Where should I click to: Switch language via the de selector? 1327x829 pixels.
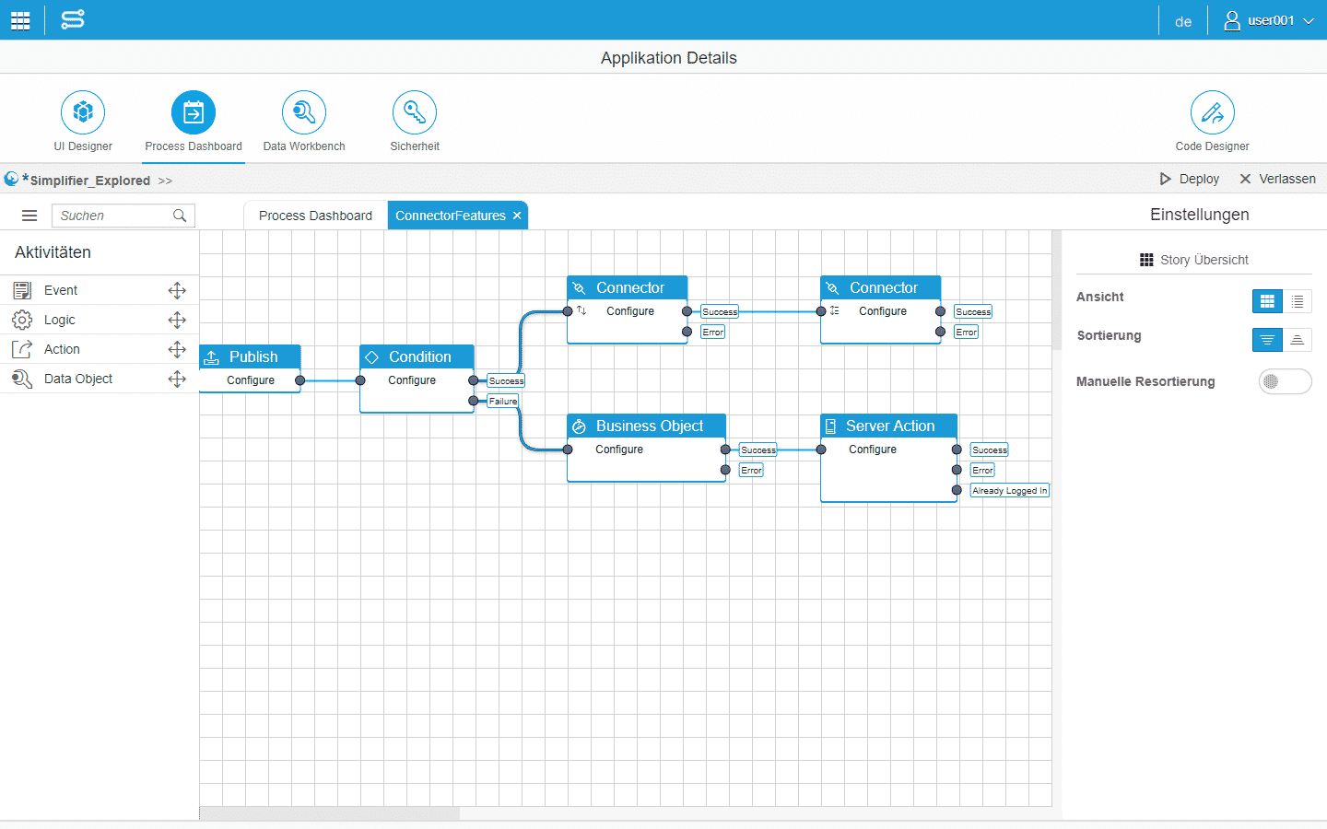coord(1183,21)
